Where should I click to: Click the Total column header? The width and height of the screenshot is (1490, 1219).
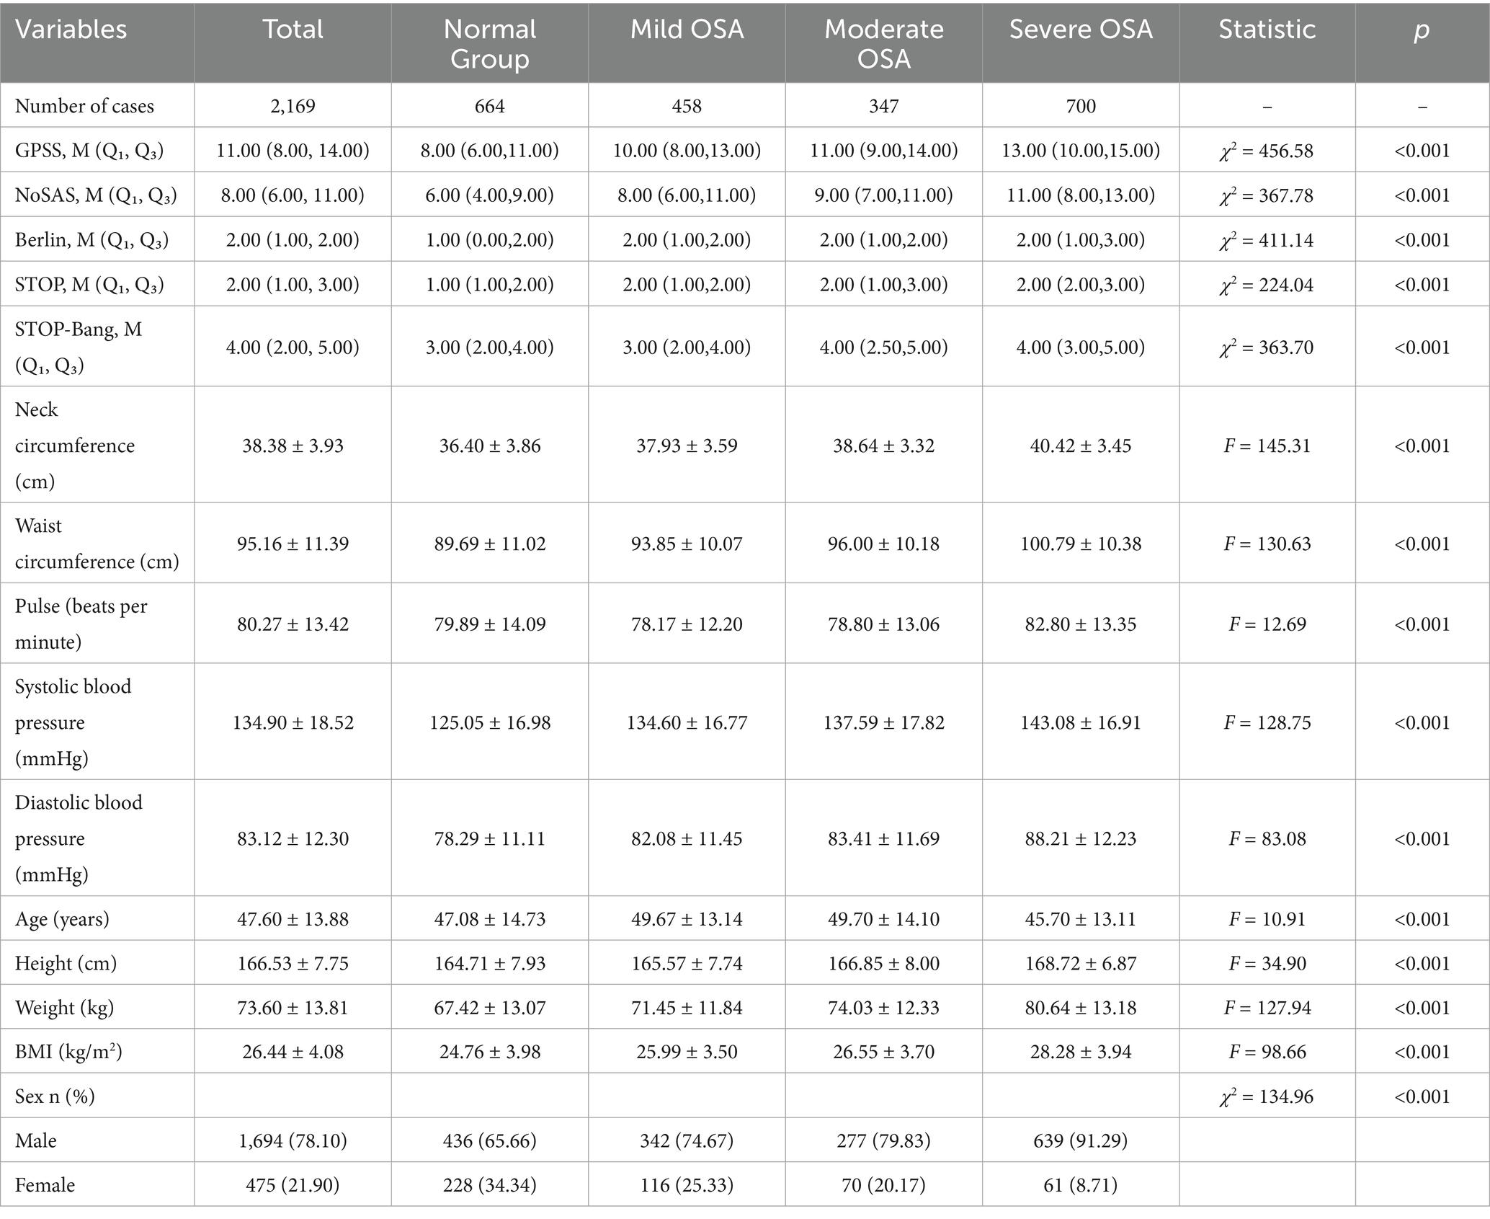293,30
